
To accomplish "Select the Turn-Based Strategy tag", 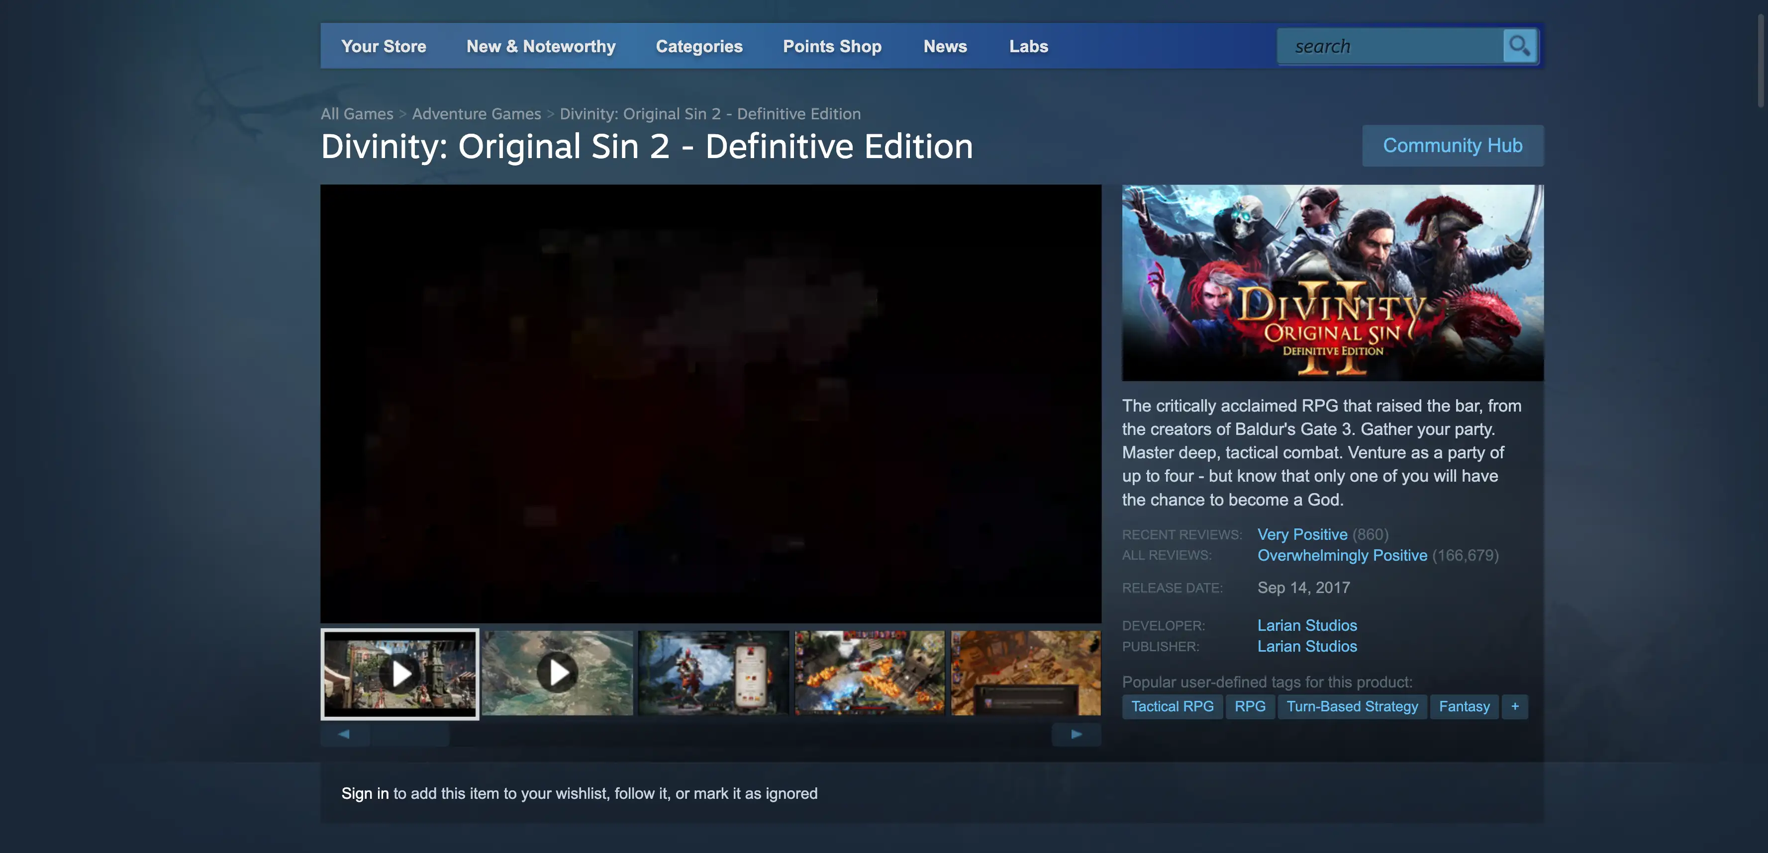I will pyautogui.click(x=1352, y=706).
